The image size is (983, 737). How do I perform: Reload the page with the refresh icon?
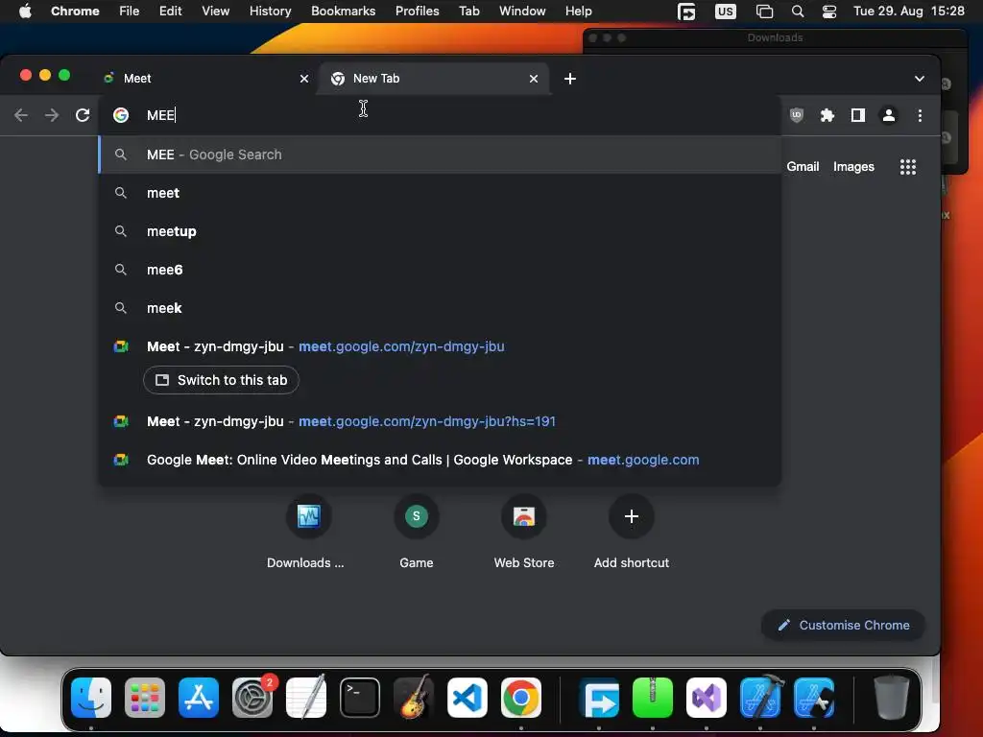pyautogui.click(x=83, y=115)
